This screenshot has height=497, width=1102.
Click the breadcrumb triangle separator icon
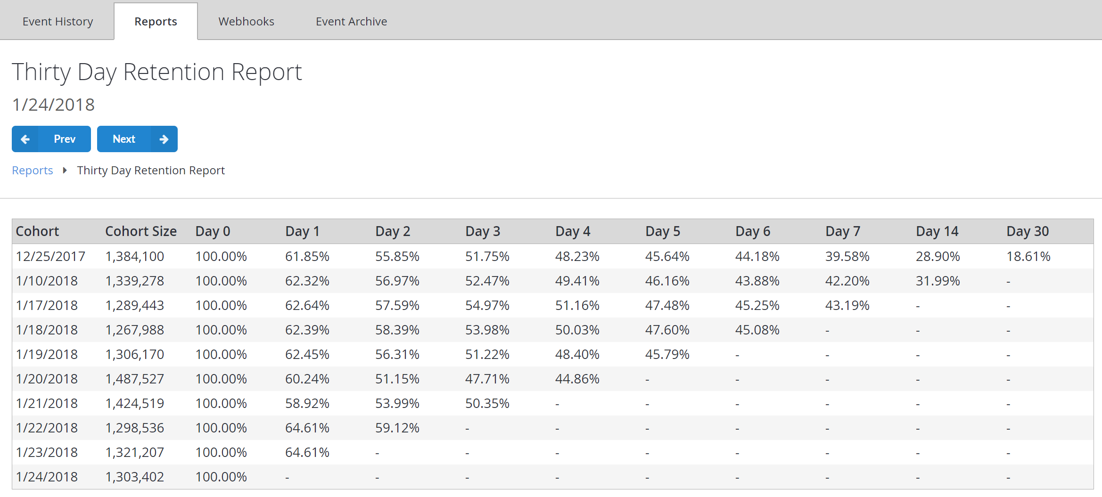(x=65, y=170)
